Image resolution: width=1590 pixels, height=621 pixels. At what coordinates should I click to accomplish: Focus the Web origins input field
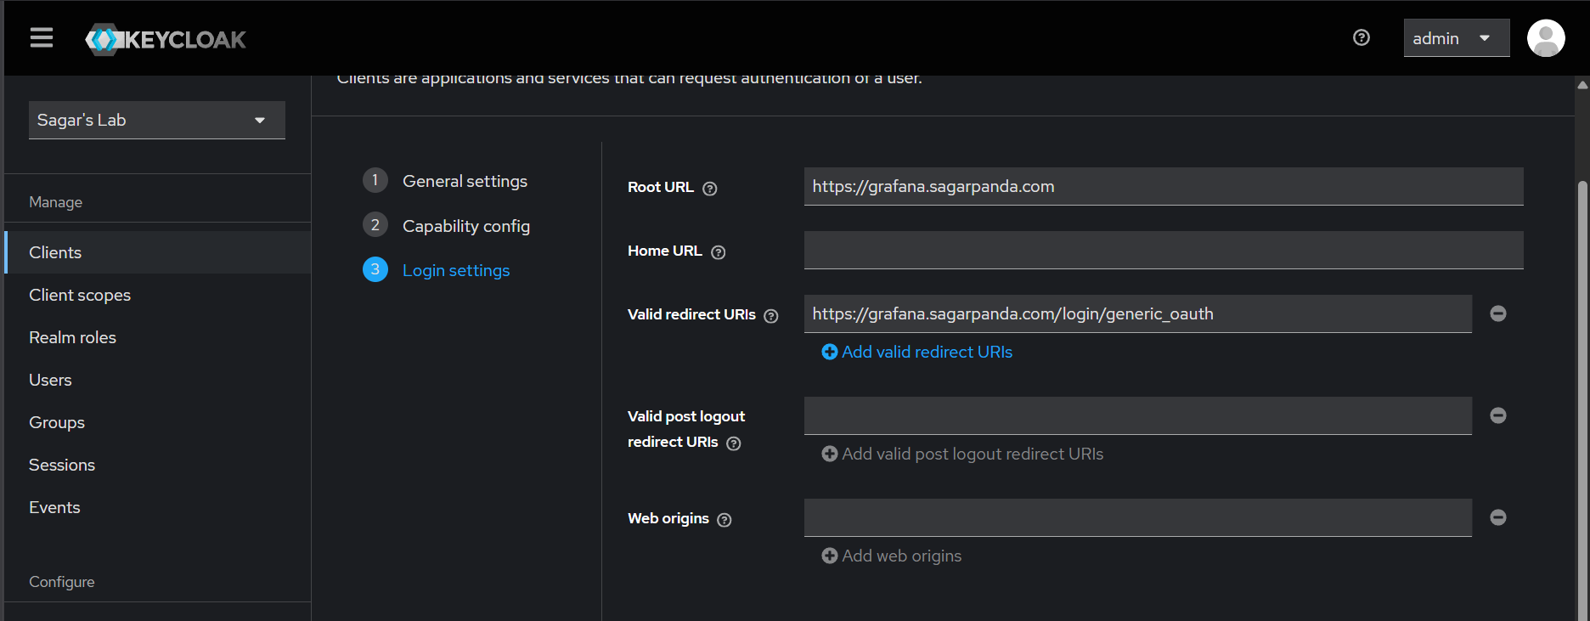[1138, 517]
